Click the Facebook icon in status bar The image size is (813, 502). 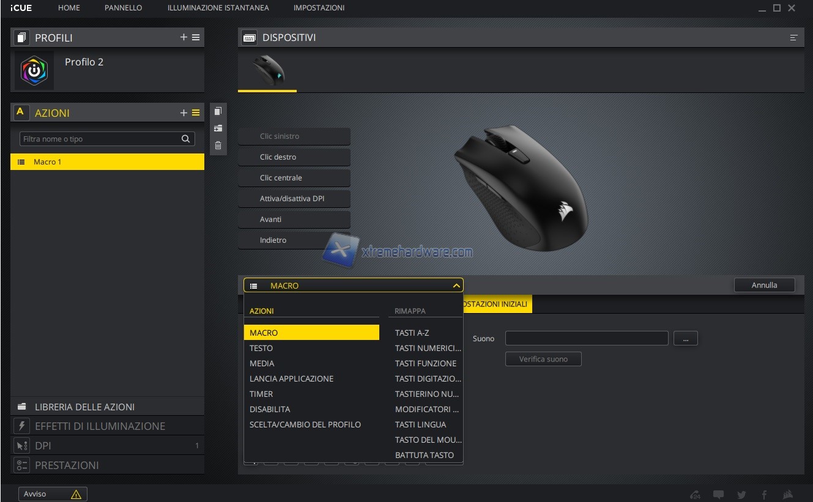tap(764, 495)
